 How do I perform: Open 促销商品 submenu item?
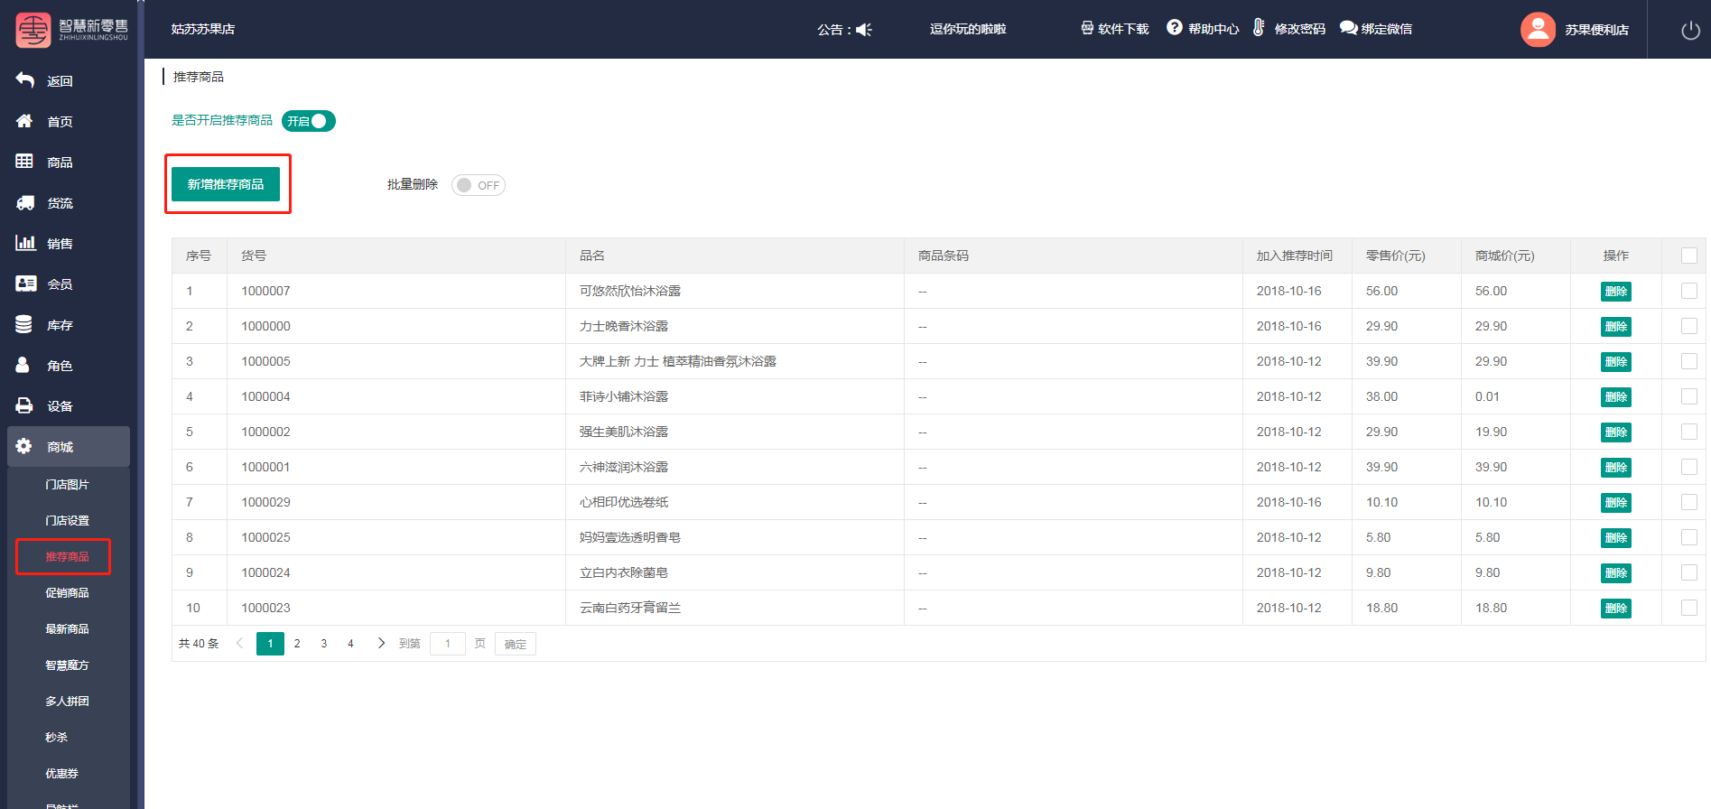(x=67, y=593)
